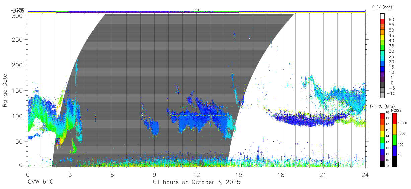
Task: Click the red swatch in ELEV legend
Action: pos(382,21)
